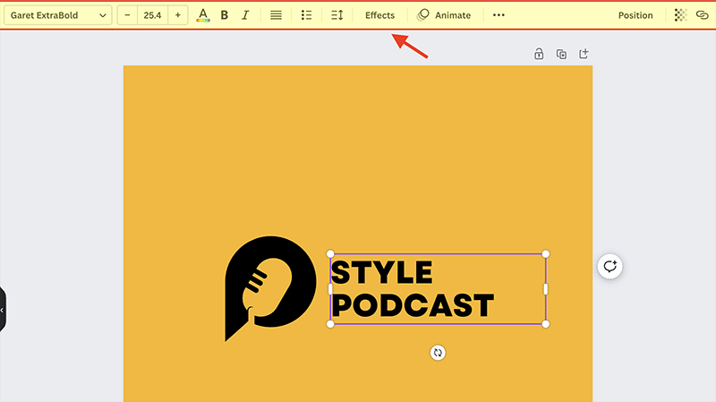
Task: Decrease font size with minus button
Action: (x=127, y=15)
